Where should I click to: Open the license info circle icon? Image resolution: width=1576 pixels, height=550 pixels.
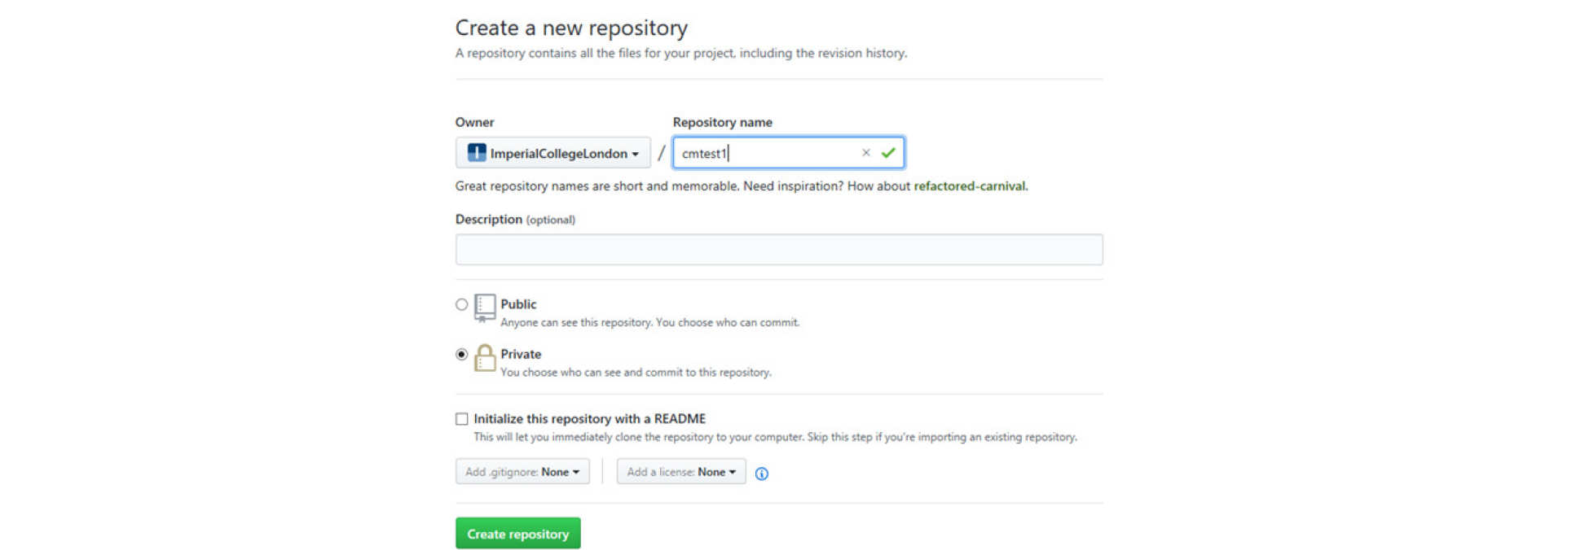click(x=761, y=474)
